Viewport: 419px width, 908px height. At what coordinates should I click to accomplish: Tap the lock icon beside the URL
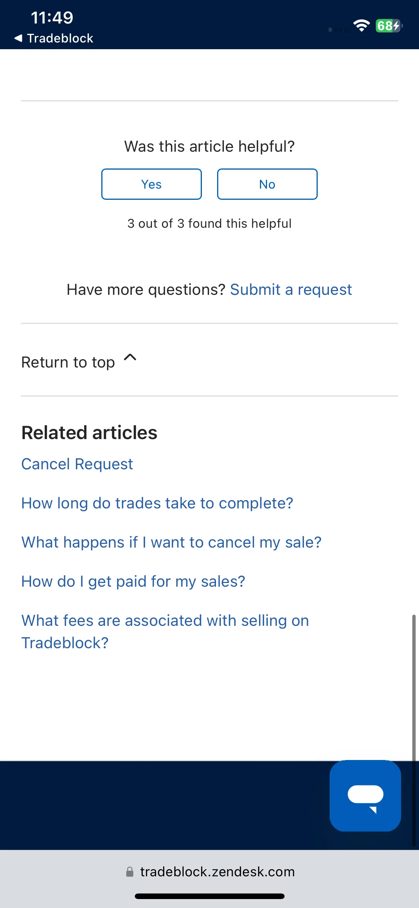(130, 871)
